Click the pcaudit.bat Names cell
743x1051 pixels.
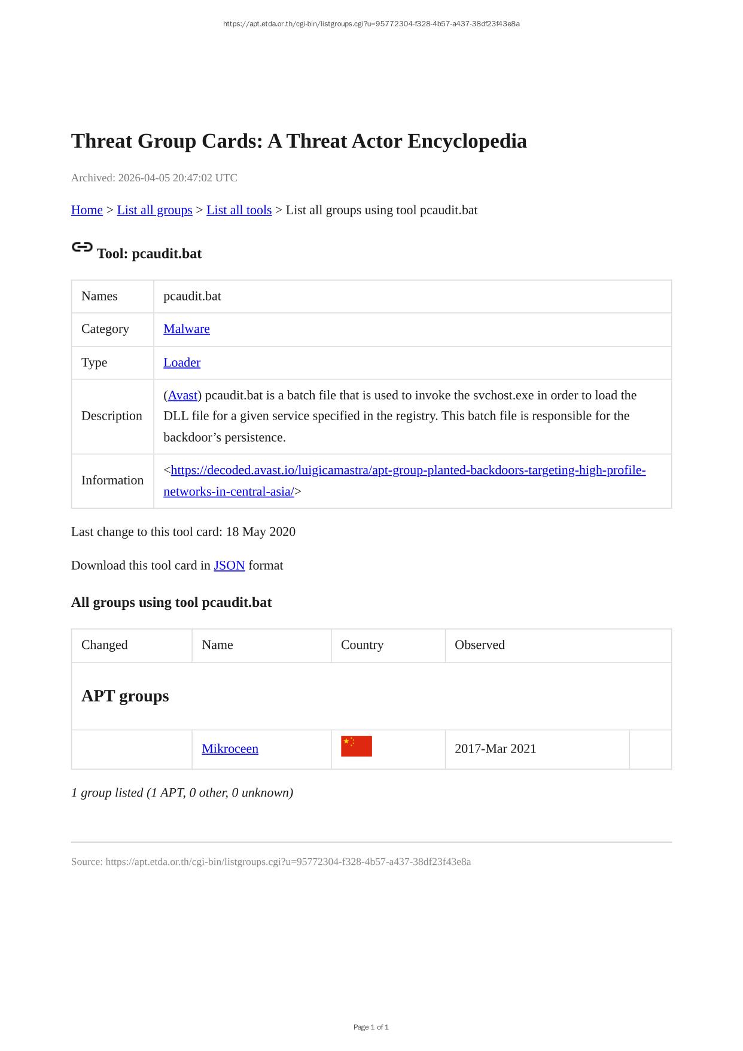coord(192,296)
